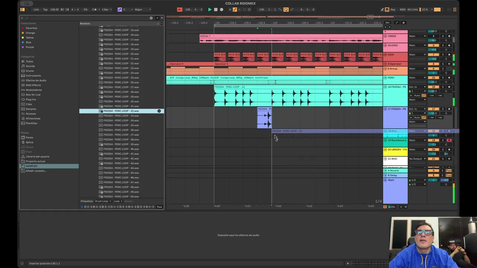Toggle the automation mode icon next to Set
The width and height of the screenshot is (477, 268).
[x=397, y=23]
